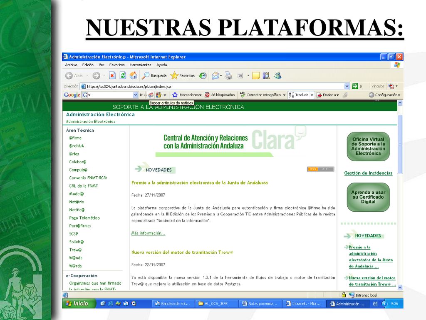Open Oficina Virtual de Soporte button

368,146
